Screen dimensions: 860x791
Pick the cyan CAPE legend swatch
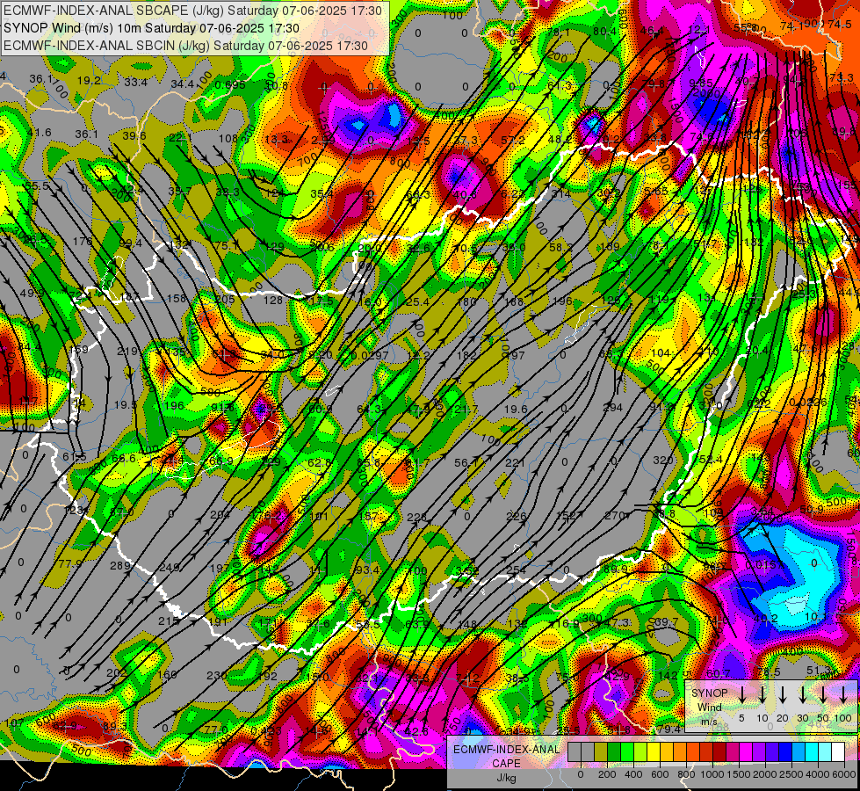[811, 752]
